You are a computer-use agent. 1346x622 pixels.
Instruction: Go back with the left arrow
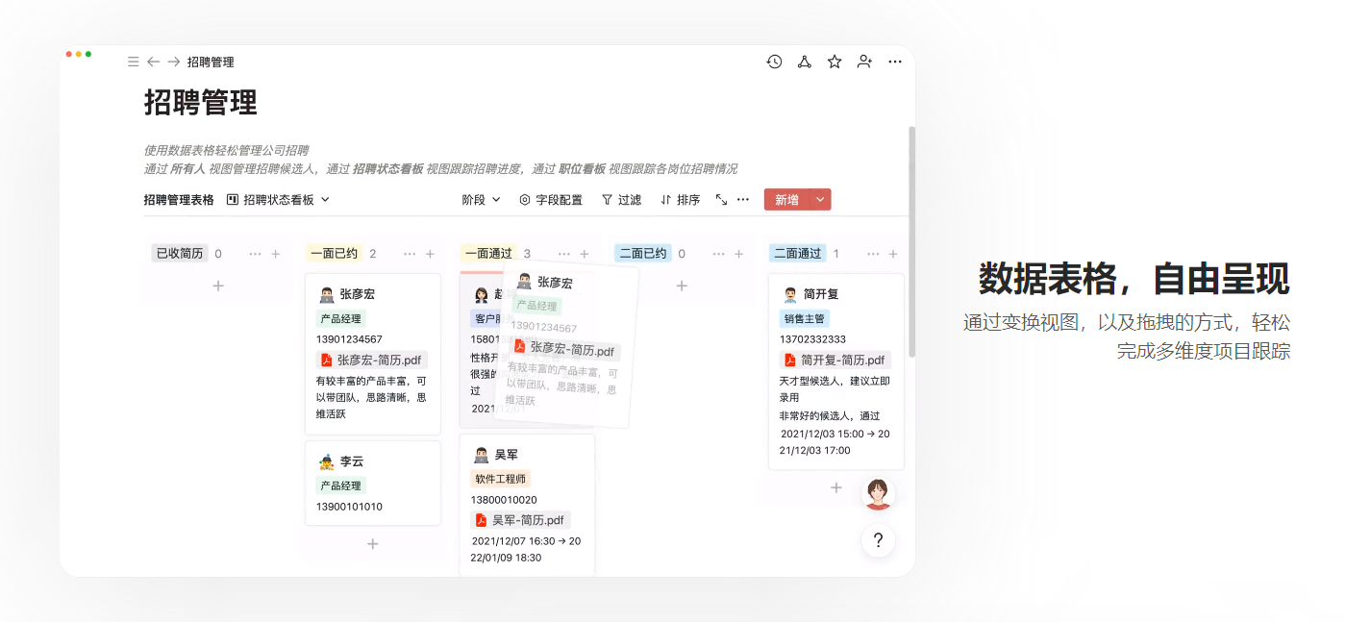point(154,62)
